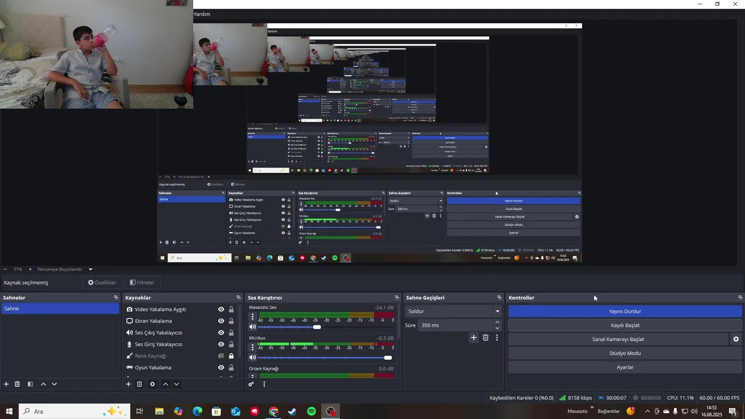Click Kaydı Başlat button
This screenshot has width=745, height=419.
pyautogui.click(x=625, y=325)
